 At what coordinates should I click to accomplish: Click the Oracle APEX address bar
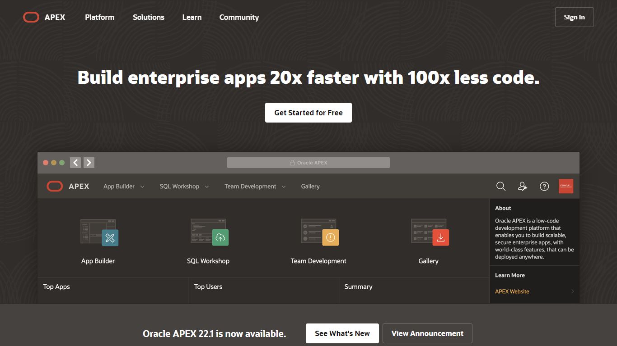point(308,163)
